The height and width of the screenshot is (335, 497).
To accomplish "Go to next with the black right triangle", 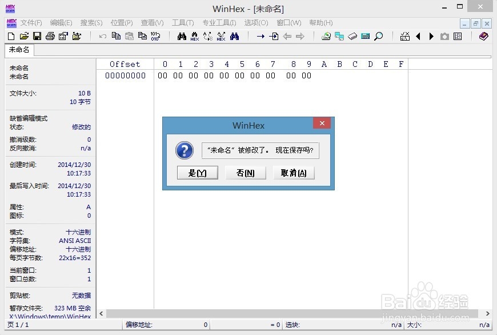I will coord(431,37).
